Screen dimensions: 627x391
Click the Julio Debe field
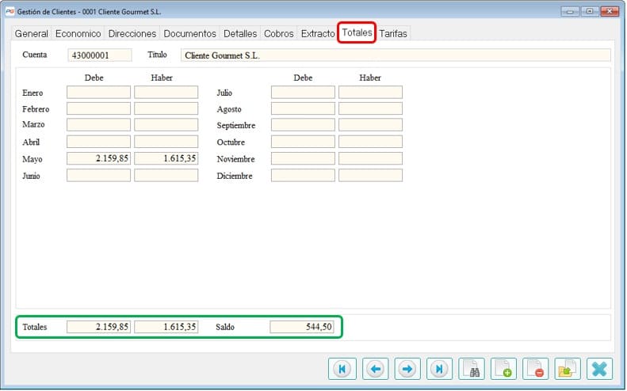click(x=303, y=93)
